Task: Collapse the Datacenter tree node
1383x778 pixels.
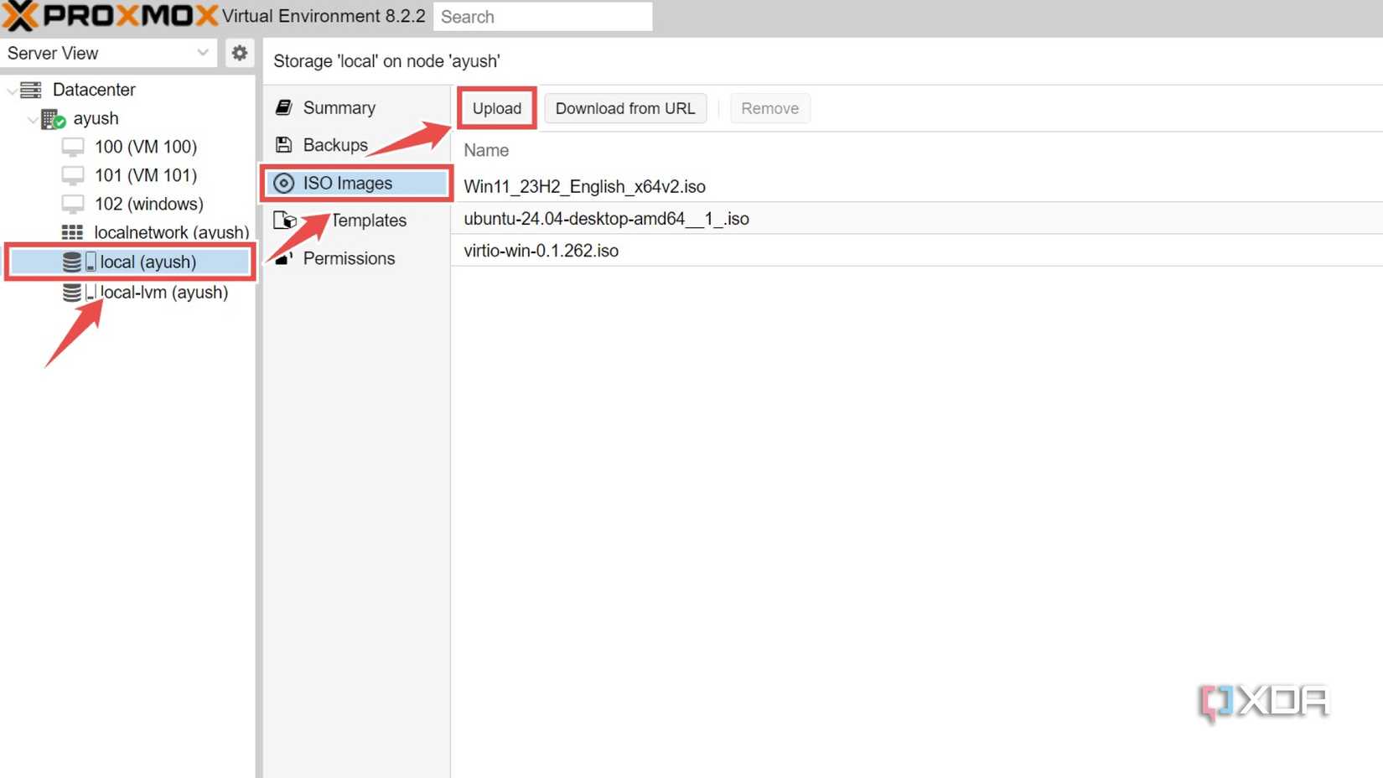Action: pos(12,90)
